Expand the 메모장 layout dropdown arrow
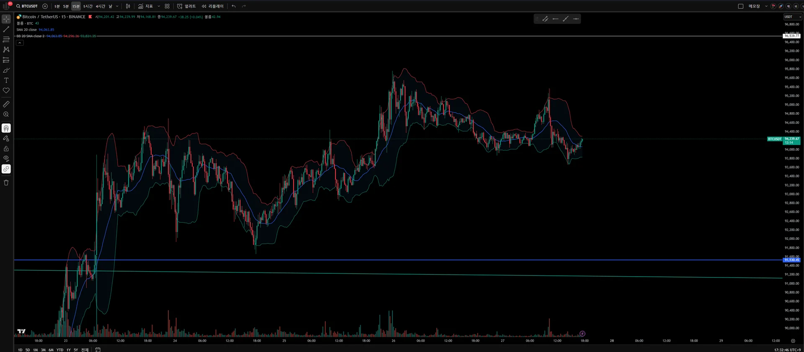Image resolution: width=804 pixels, height=352 pixels. pos(766,6)
